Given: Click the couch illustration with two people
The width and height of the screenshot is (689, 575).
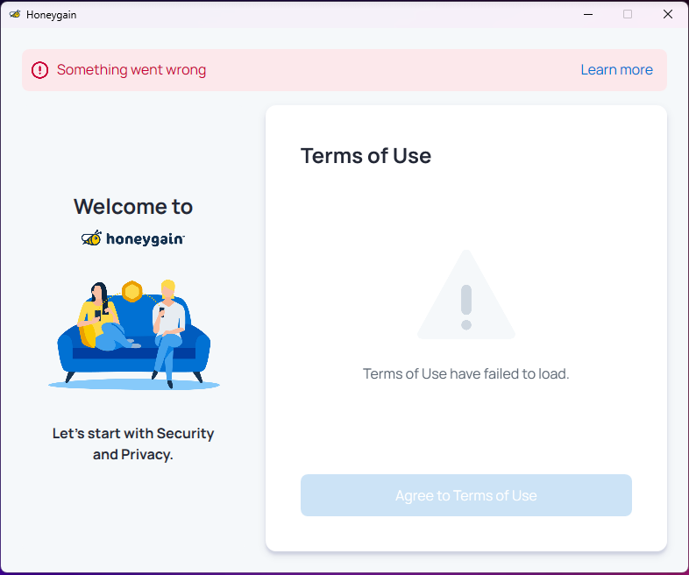Looking at the screenshot, I should [x=133, y=335].
